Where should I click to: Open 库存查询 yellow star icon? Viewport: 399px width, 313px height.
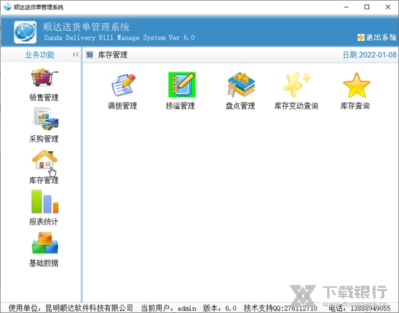tap(356, 85)
